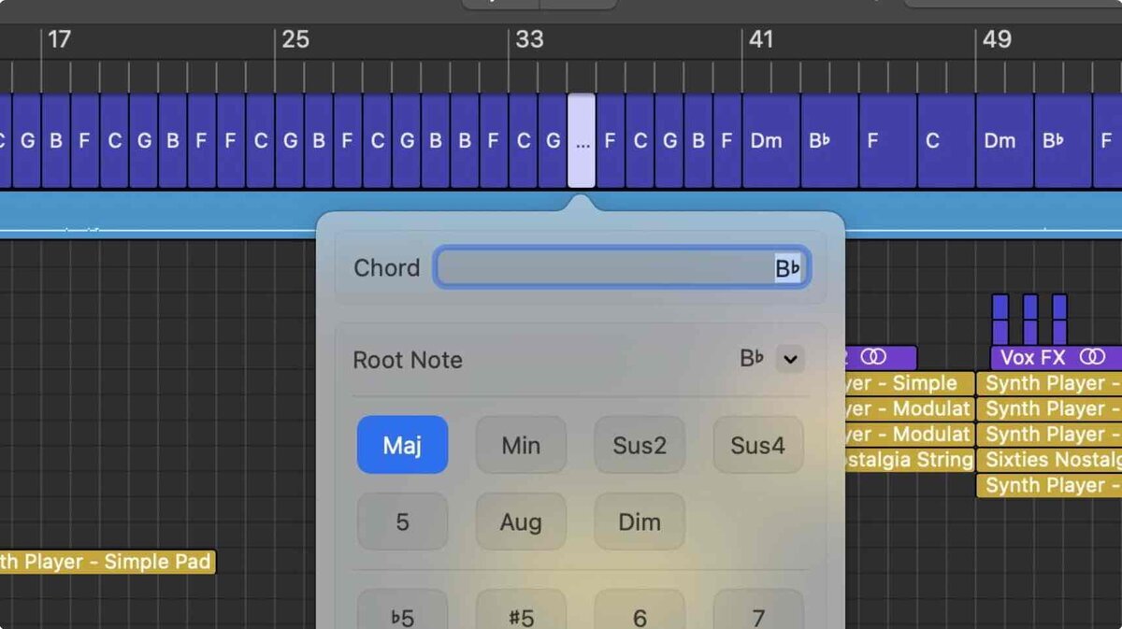This screenshot has width=1122, height=629.
Task: Select the Min chord quality
Action: pyautogui.click(x=521, y=445)
